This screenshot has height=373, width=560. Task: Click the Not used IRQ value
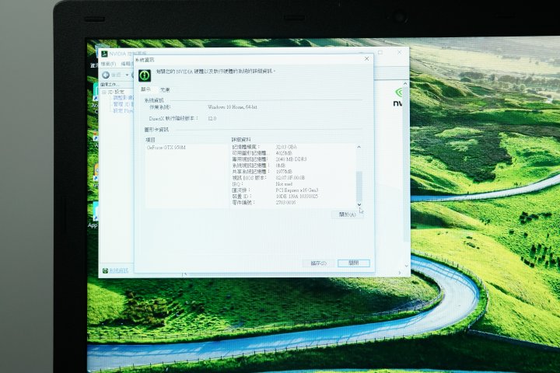284,184
